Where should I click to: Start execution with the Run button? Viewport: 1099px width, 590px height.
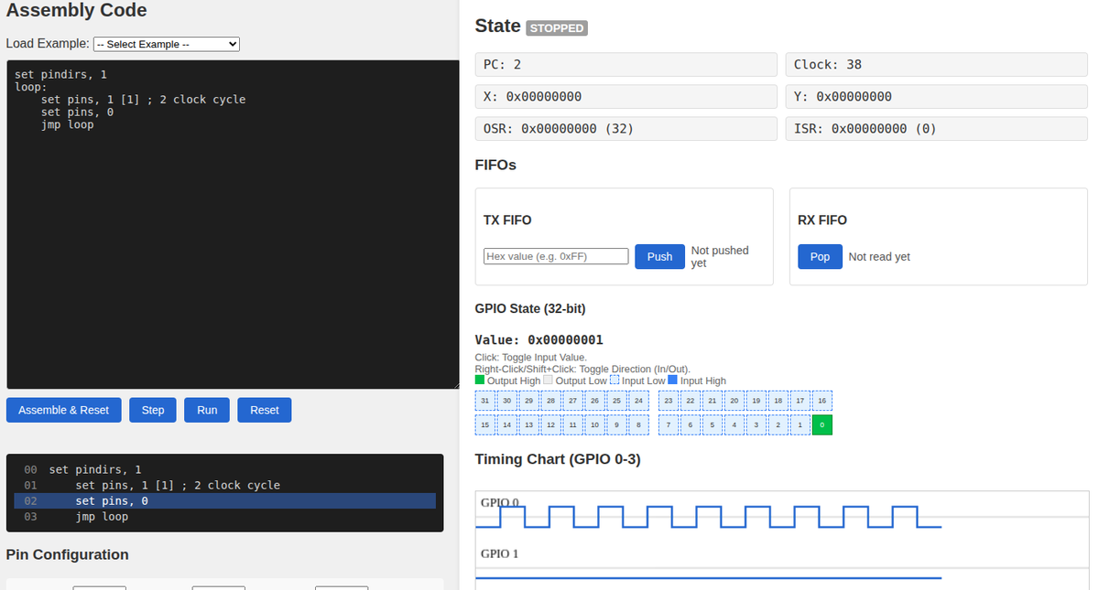click(x=207, y=410)
